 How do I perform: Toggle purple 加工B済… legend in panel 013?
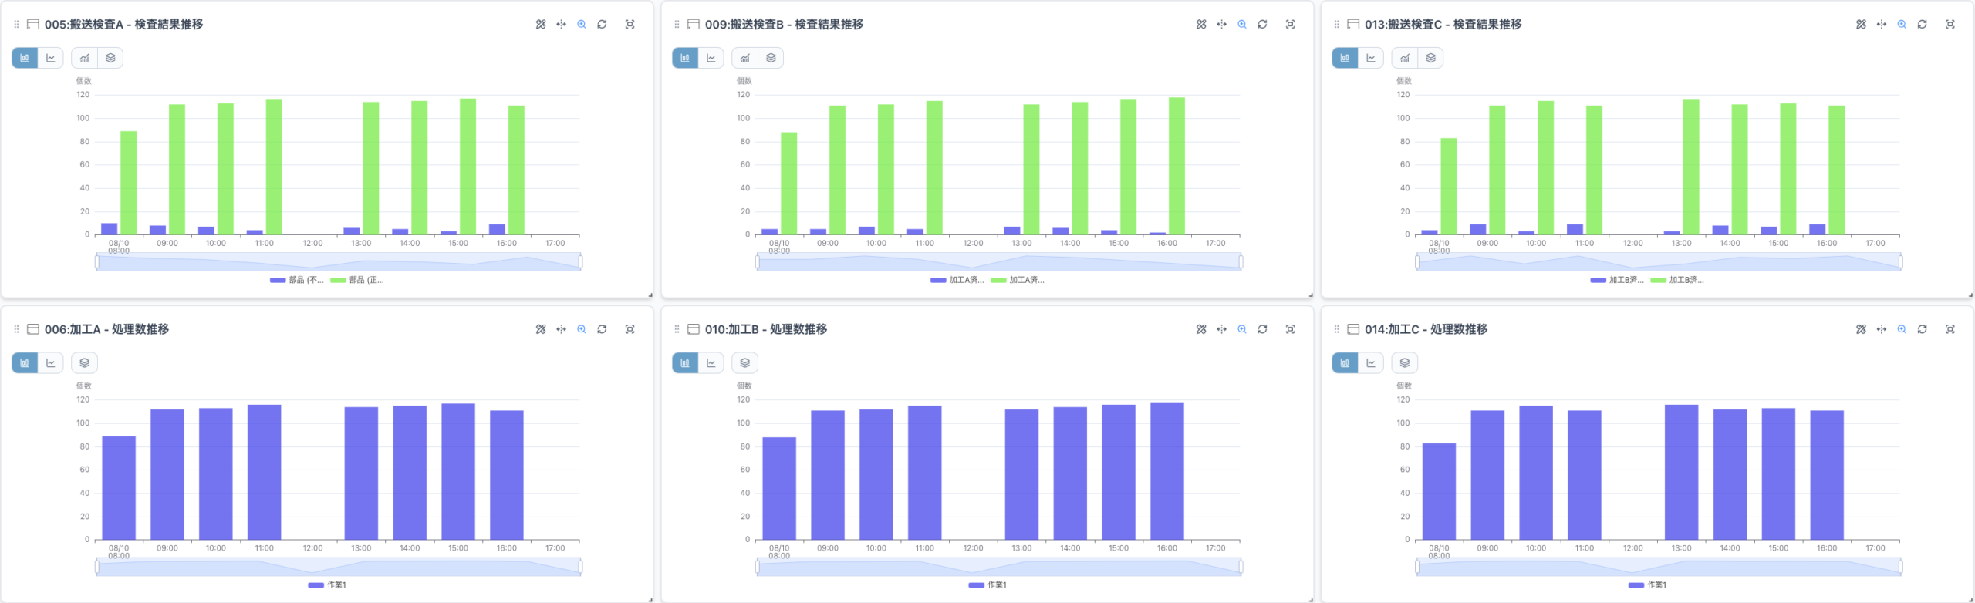[x=1617, y=281]
